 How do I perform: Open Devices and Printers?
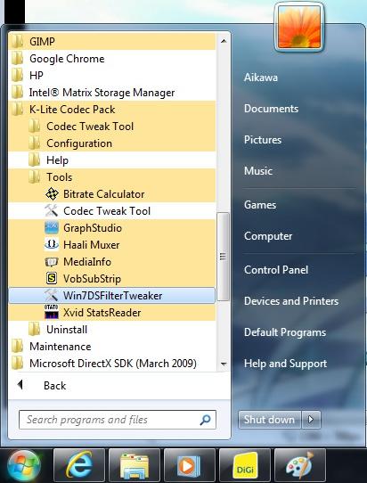[x=291, y=301]
